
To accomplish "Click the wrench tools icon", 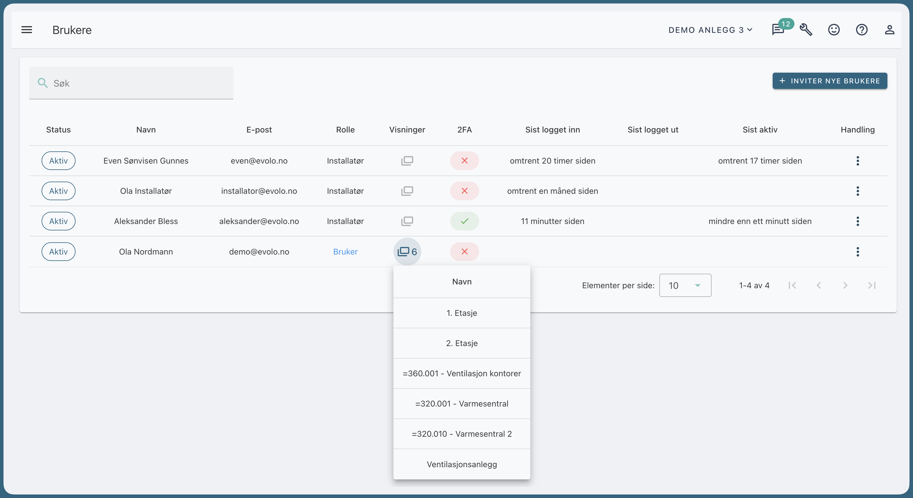I will 805,30.
